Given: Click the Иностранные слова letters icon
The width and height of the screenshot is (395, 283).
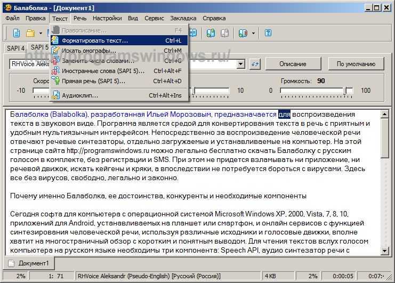Looking at the screenshot, I should tap(55, 71).
